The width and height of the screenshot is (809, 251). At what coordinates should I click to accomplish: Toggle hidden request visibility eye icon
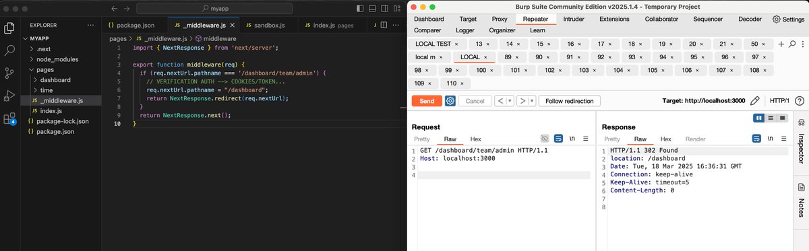[x=544, y=139]
